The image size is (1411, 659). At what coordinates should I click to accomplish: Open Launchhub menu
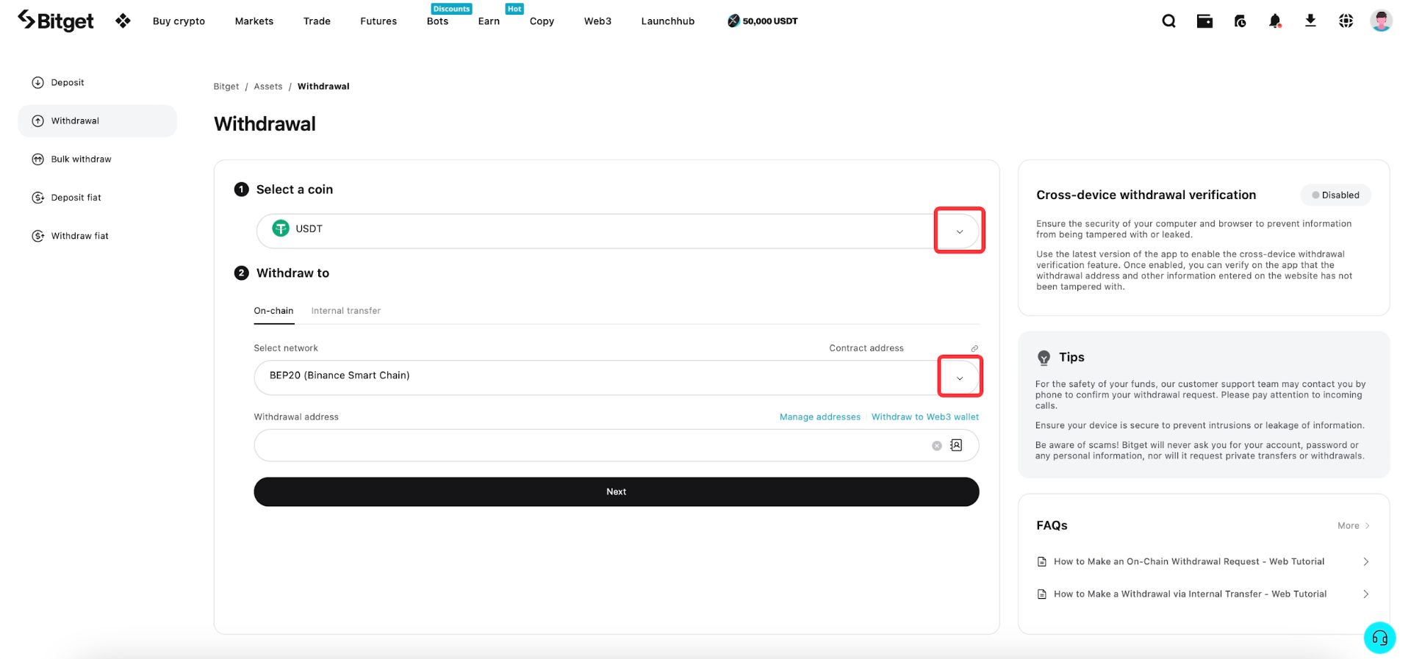(x=667, y=21)
